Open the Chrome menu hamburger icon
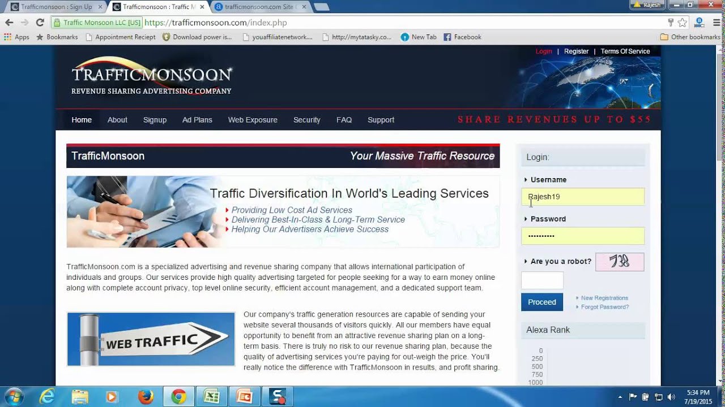 coord(716,23)
